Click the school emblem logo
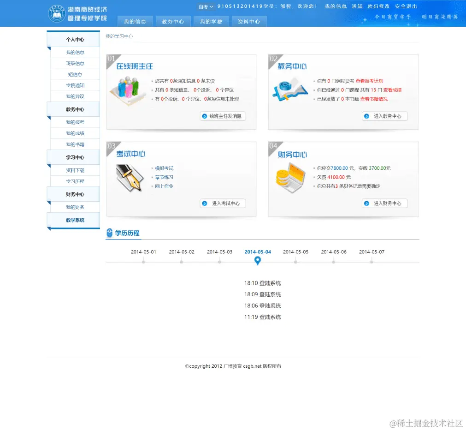The width and height of the screenshot is (466, 431). (x=57, y=13)
